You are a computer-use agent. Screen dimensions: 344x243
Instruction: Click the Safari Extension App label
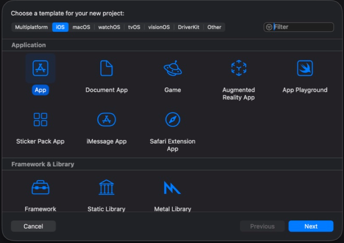click(173, 145)
